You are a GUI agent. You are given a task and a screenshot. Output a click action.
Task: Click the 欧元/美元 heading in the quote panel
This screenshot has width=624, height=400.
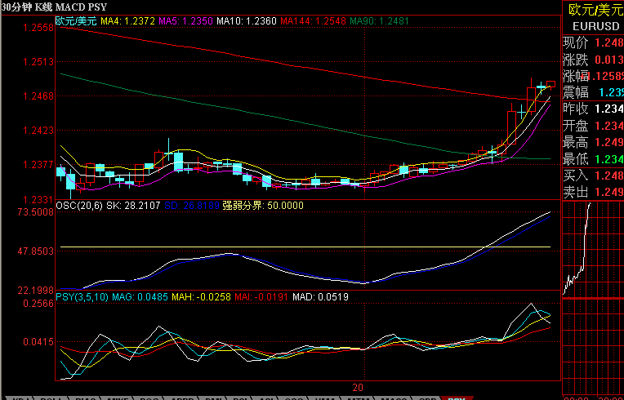click(595, 10)
